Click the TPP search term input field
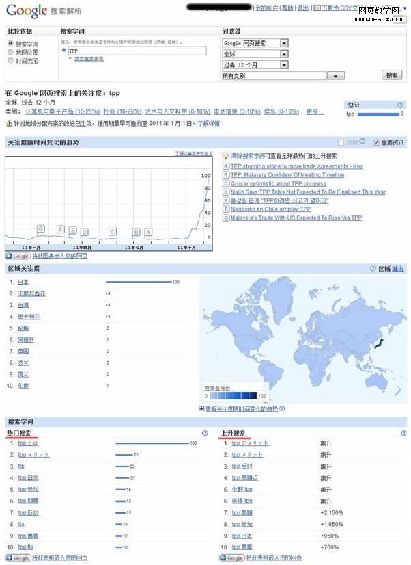 coord(137,51)
